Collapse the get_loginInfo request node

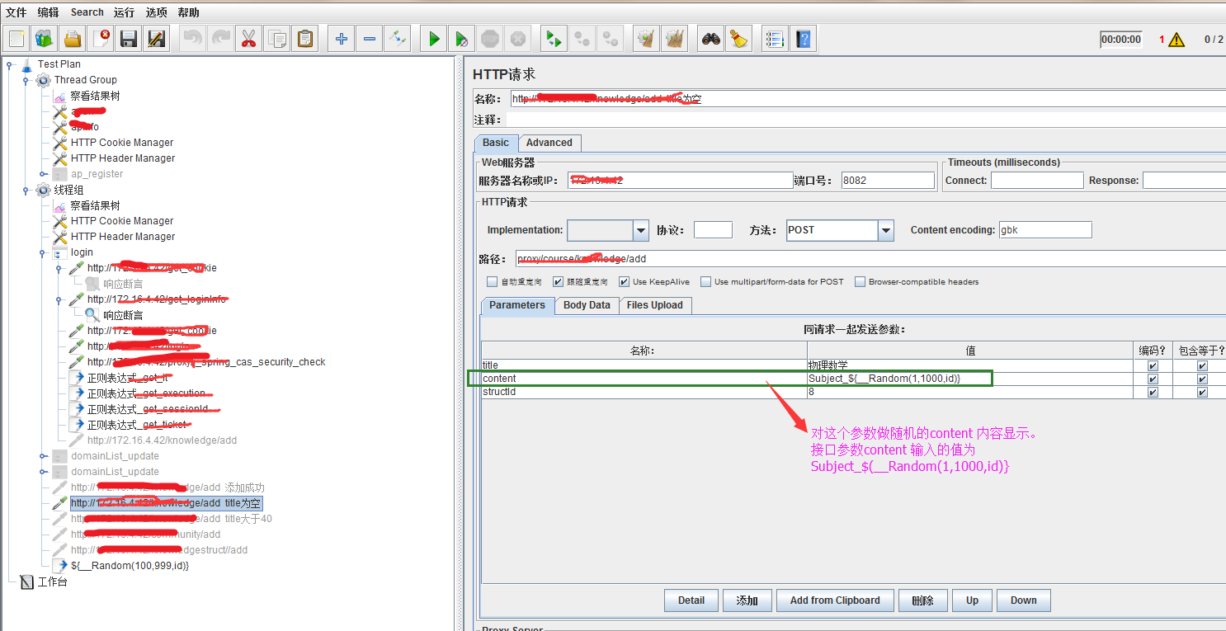(59, 299)
